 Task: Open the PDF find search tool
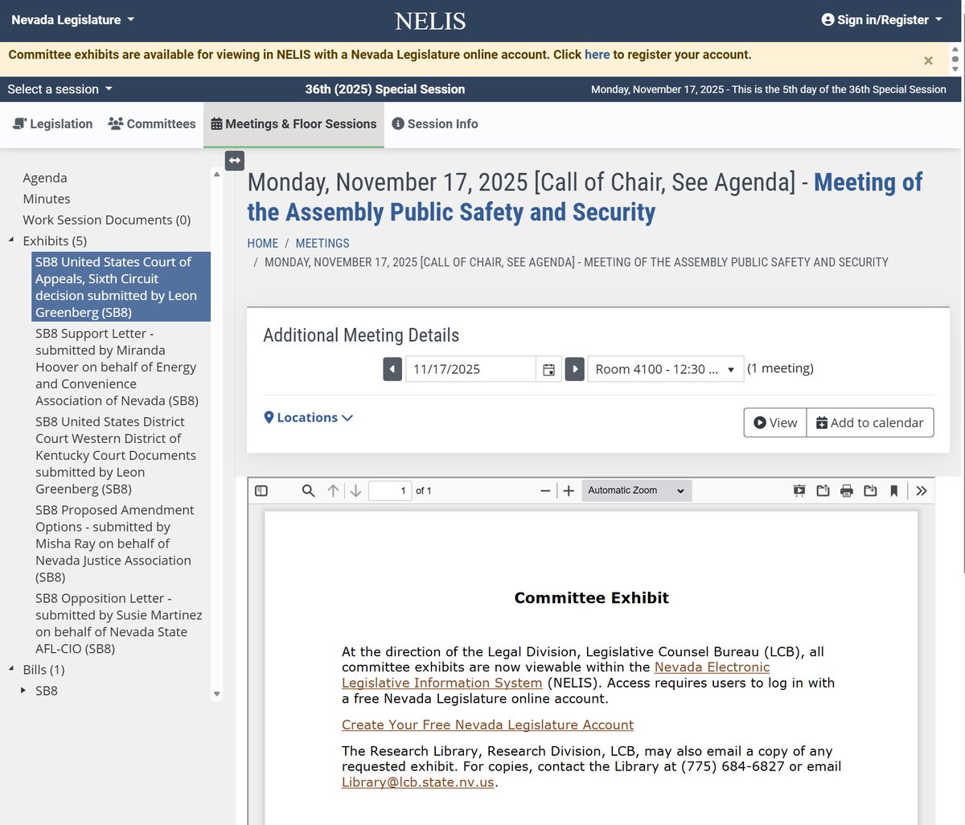tap(308, 490)
